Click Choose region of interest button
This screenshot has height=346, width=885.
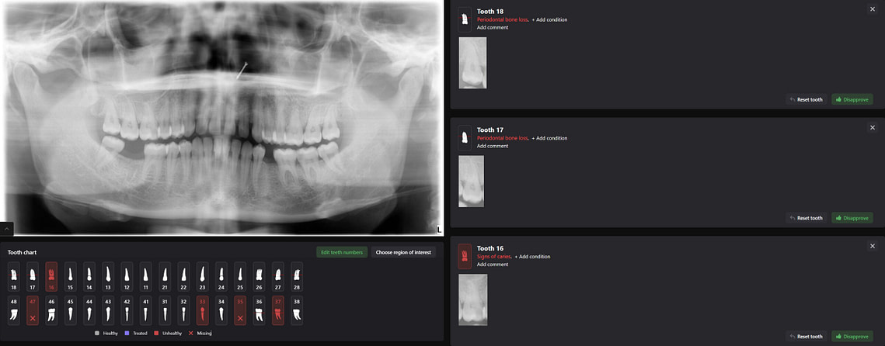click(x=403, y=252)
